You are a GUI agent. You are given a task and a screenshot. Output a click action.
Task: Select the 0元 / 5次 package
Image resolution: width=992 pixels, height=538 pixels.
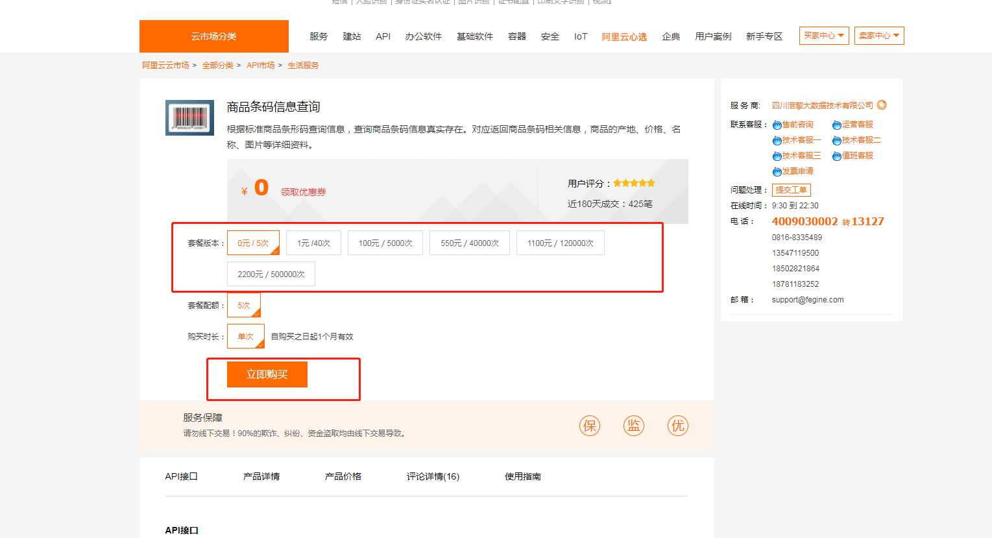click(253, 243)
